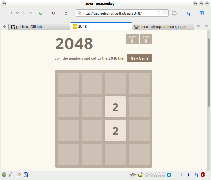This screenshot has height=180, width=211.
Task: Click the page identity icon in address bar
Action: (79, 13)
